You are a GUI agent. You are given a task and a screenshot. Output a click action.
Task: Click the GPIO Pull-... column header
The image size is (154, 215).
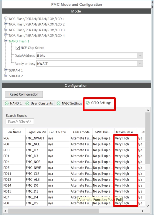point(103,132)
